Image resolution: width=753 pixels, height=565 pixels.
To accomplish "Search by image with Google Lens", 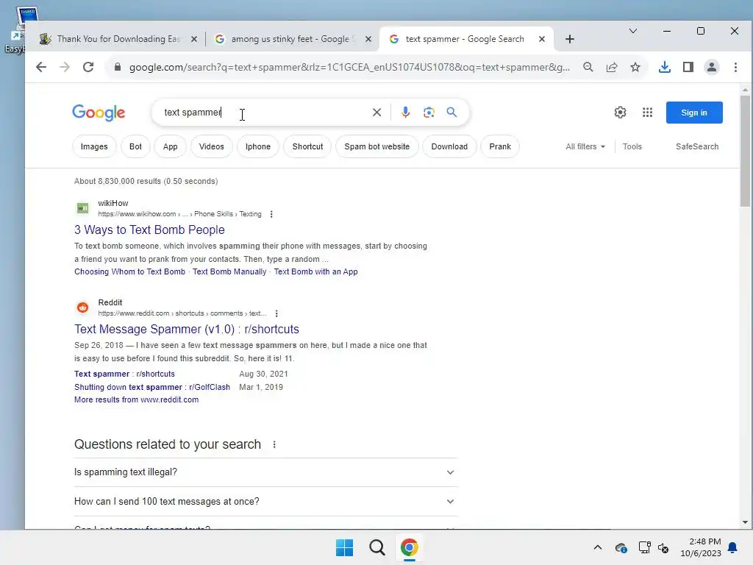I will point(429,113).
